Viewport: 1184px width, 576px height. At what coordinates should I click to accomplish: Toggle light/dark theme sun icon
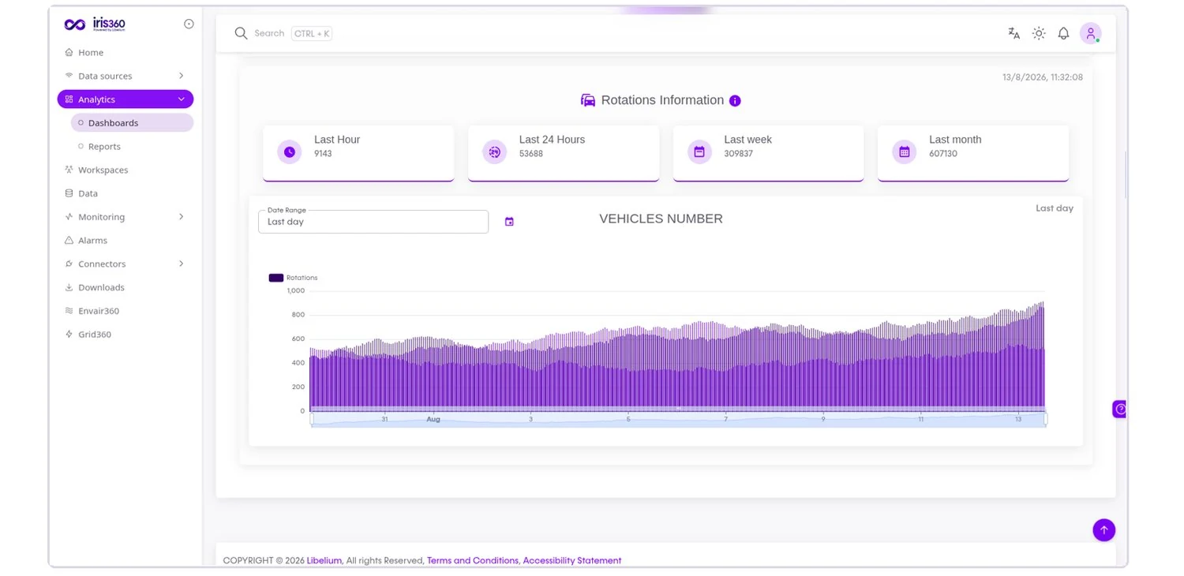pyautogui.click(x=1039, y=33)
